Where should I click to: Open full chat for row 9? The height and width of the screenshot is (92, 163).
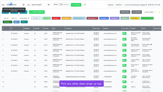tap(125, 77)
